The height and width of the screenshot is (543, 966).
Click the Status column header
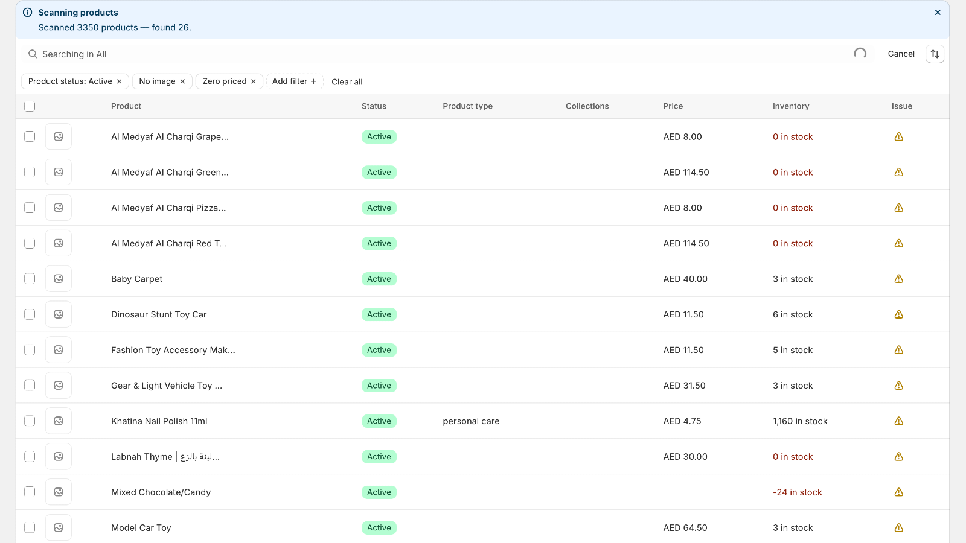pyautogui.click(x=374, y=106)
